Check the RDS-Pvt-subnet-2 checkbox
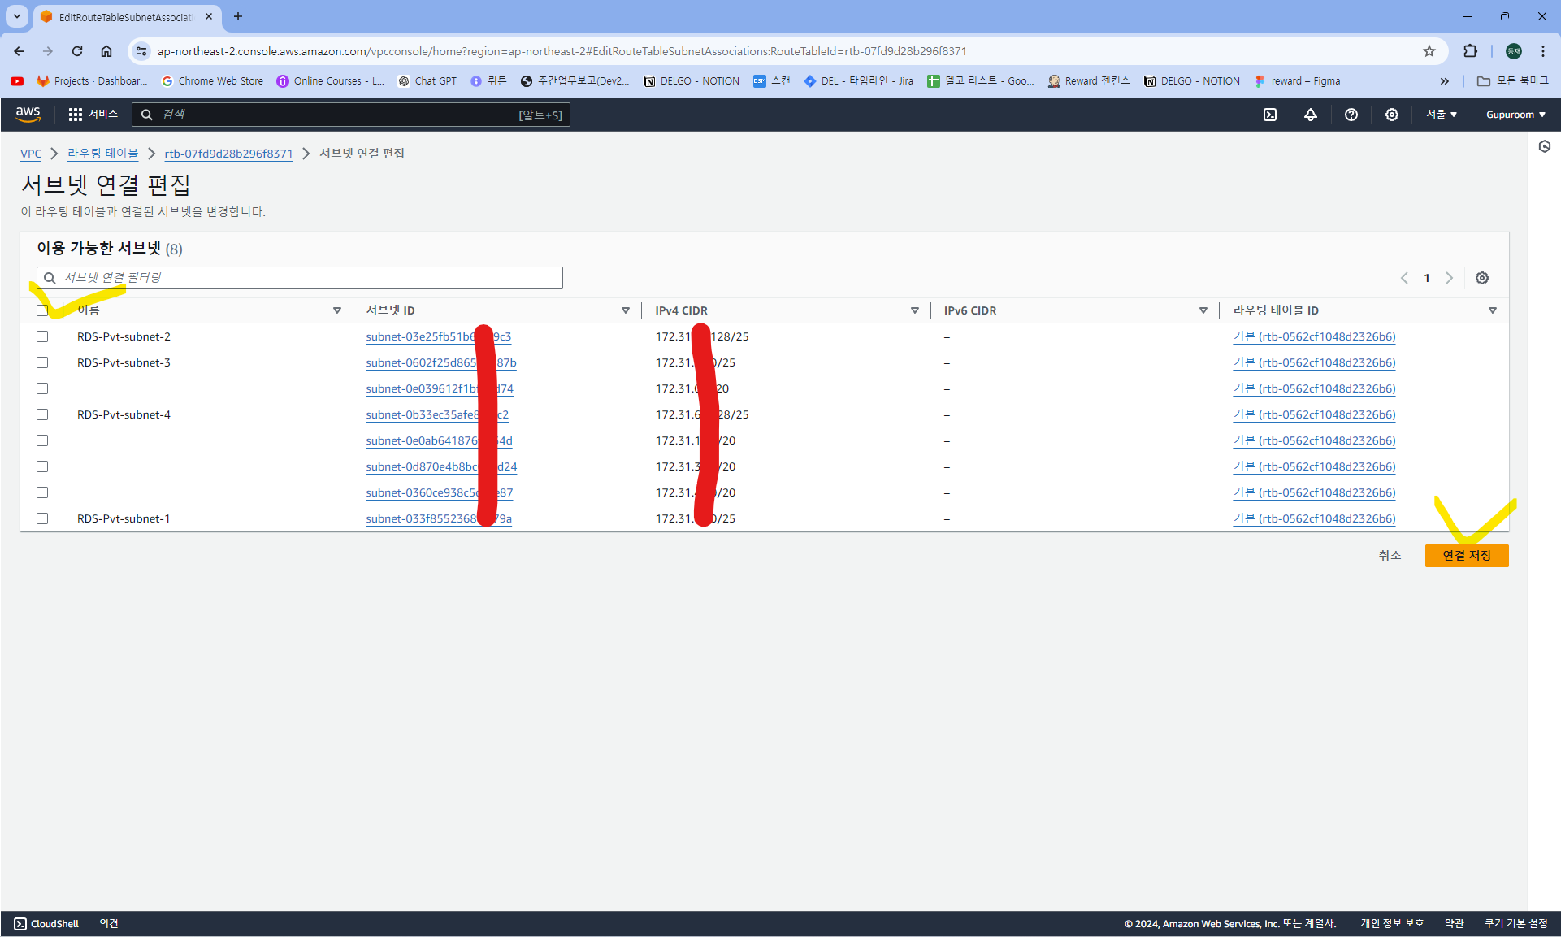 pos(42,336)
